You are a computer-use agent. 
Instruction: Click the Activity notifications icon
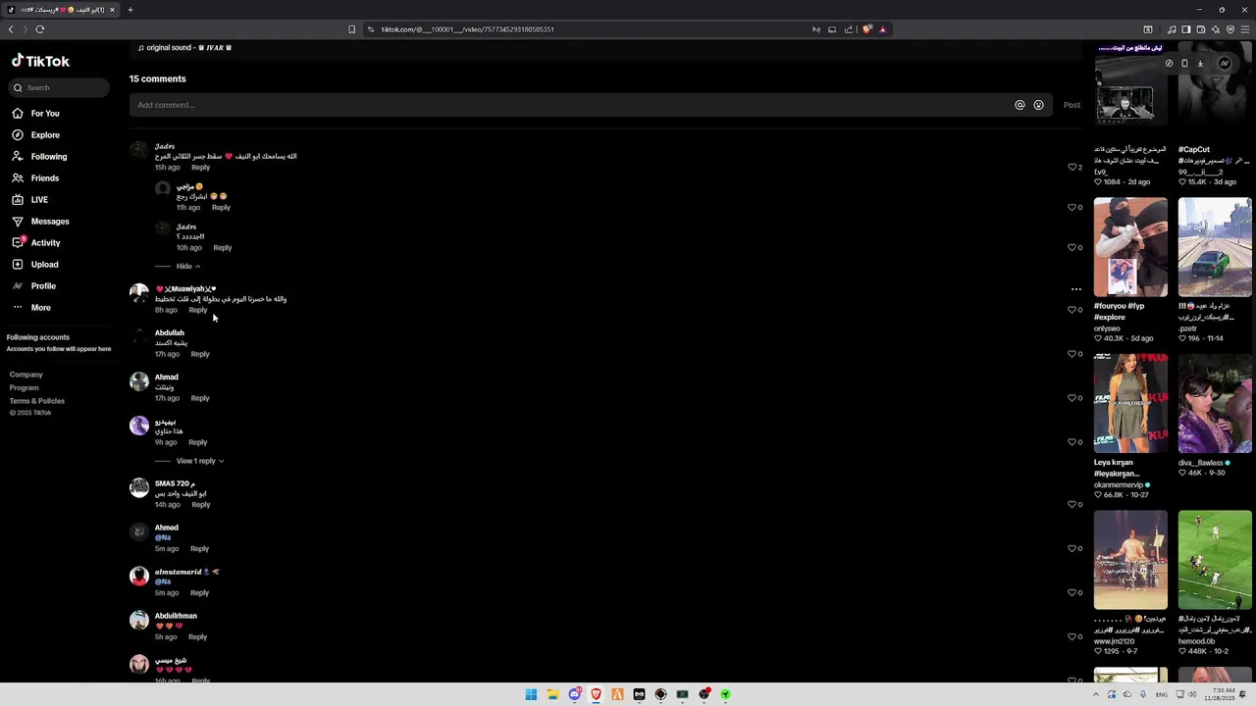pyautogui.click(x=18, y=242)
